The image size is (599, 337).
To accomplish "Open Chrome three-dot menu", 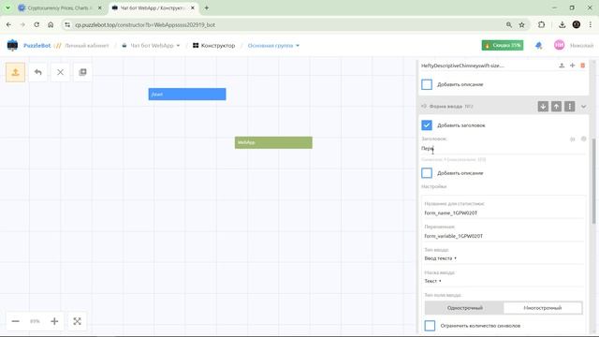I will tap(591, 25).
